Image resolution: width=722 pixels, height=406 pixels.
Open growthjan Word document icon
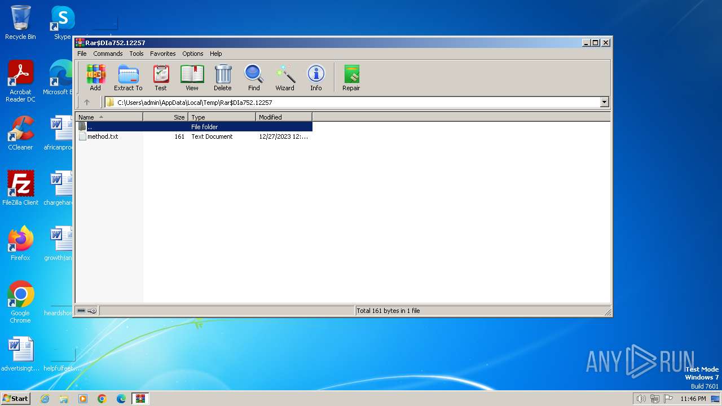[x=59, y=244]
